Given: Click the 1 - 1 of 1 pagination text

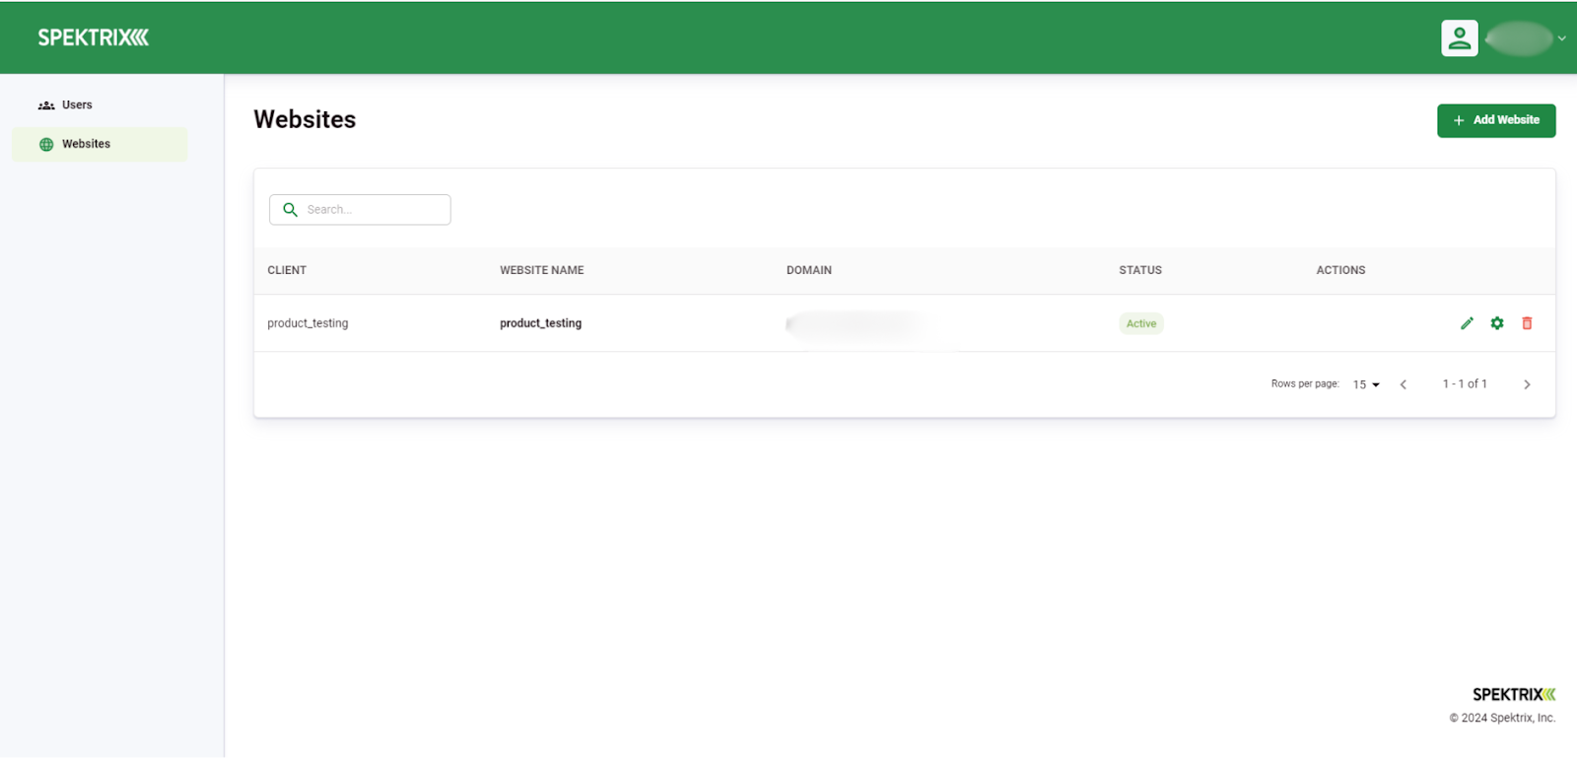Looking at the screenshot, I should click(x=1465, y=384).
